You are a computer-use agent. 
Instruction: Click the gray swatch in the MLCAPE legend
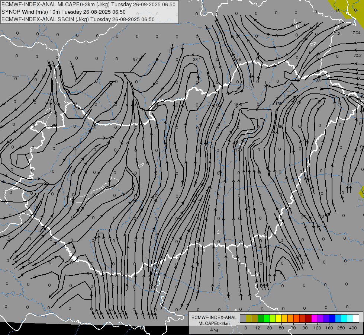point(243,318)
